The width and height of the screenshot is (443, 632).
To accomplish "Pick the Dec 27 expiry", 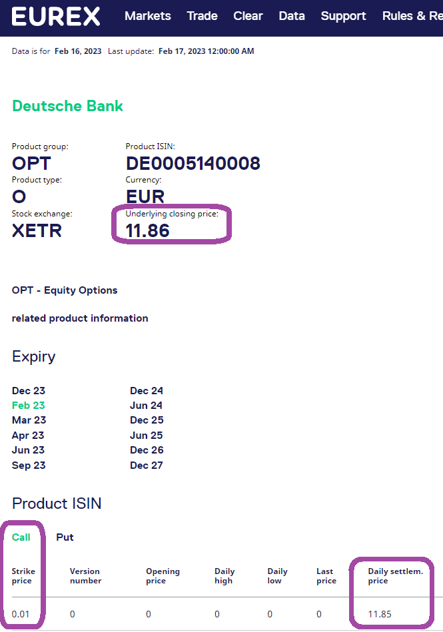I will pyautogui.click(x=147, y=466).
